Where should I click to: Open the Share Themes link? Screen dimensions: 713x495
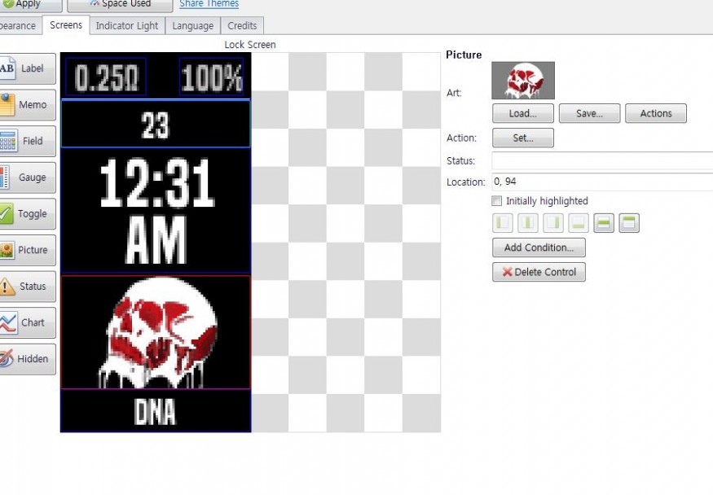click(209, 4)
